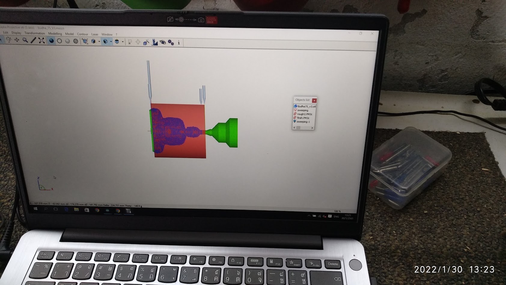Image resolution: width=506 pixels, height=285 pixels.
Task: Click Objects list scrollbar left arrow
Action: coord(294,128)
